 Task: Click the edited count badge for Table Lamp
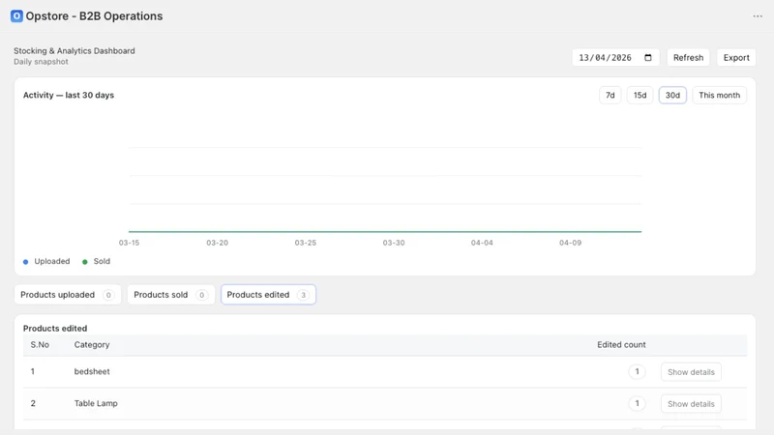(637, 403)
